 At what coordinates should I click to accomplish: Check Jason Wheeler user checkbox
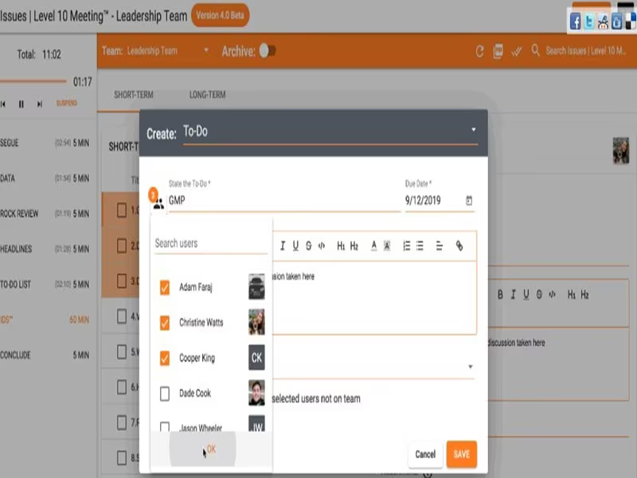click(x=165, y=426)
